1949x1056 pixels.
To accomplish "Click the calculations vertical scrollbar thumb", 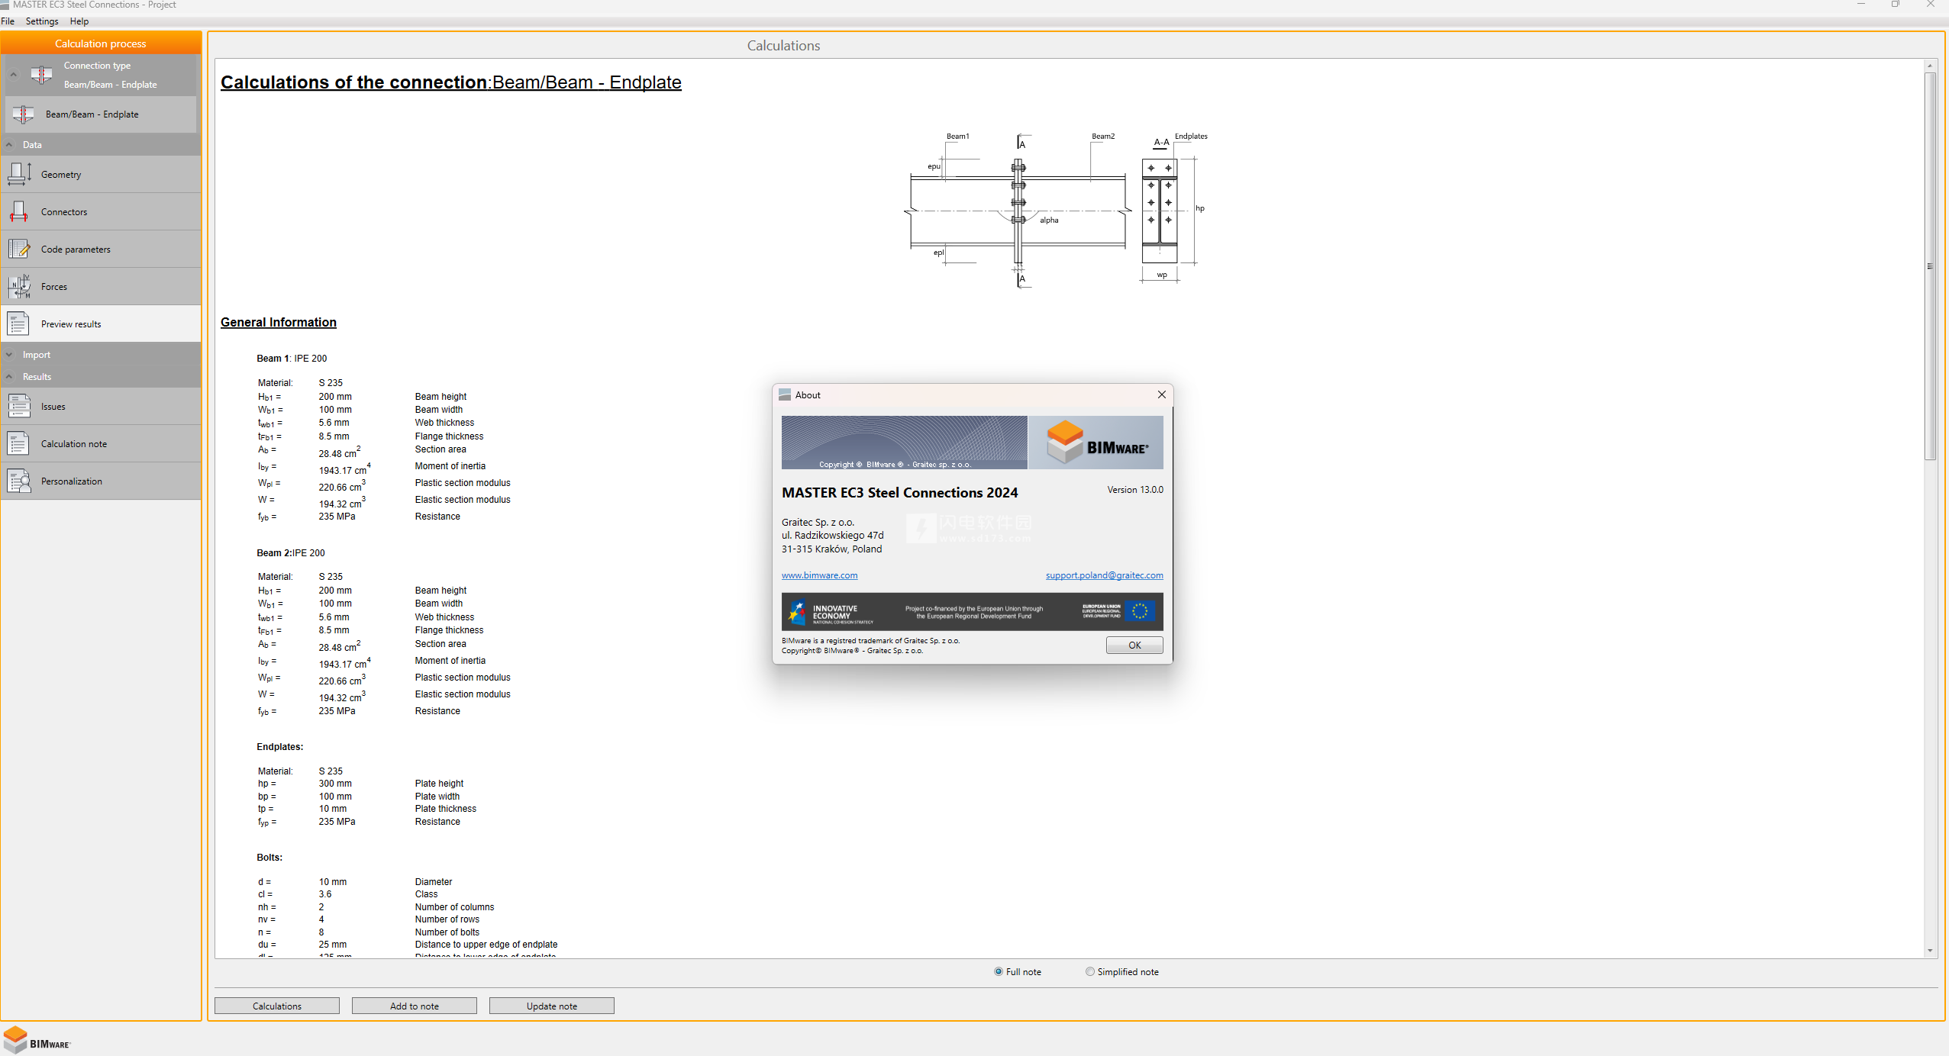I will [x=1930, y=266].
